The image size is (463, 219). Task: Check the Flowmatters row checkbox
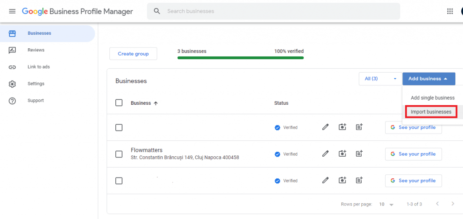pos(119,154)
